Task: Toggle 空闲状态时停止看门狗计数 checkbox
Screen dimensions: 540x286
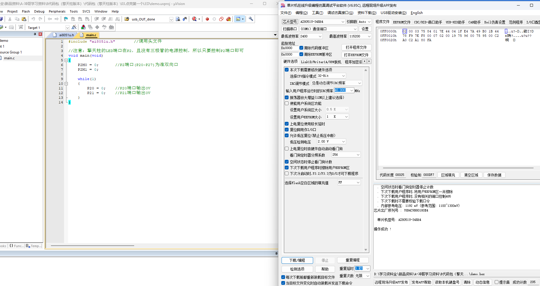Action: click(287, 162)
